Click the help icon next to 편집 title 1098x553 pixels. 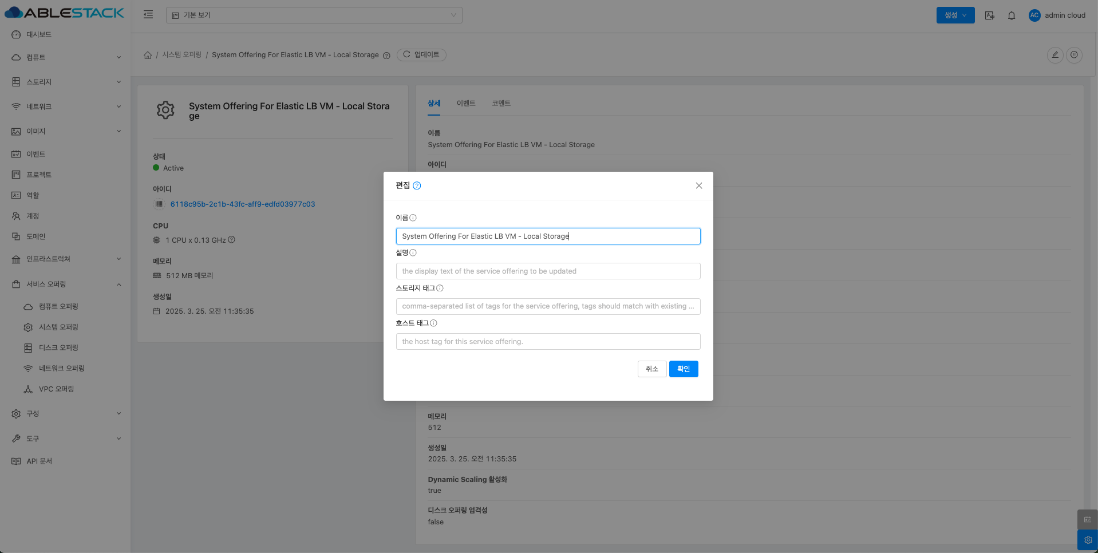(x=417, y=185)
